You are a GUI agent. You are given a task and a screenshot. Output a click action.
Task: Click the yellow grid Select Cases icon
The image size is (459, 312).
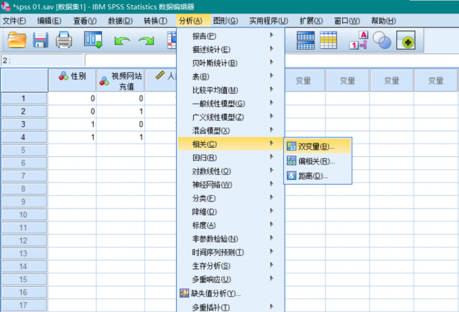pos(329,40)
